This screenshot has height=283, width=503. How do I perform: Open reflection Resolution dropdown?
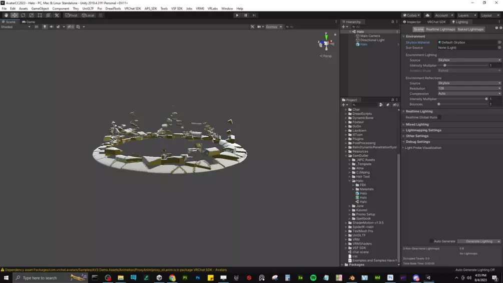point(469,88)
